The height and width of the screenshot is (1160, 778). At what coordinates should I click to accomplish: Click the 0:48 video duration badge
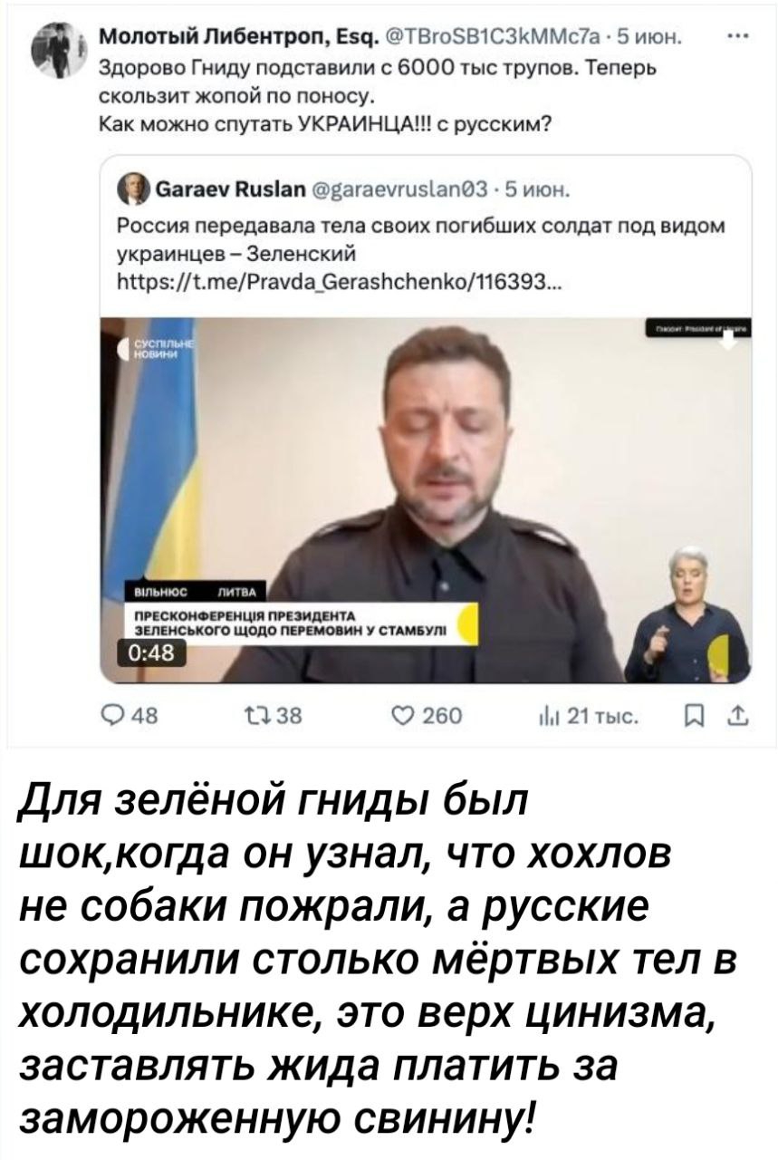tap(153, 652)
